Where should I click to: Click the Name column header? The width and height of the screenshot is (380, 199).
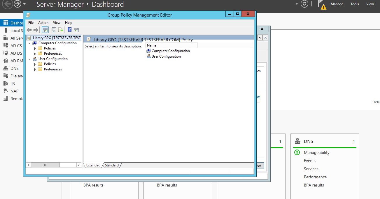[x=171, y=45]
